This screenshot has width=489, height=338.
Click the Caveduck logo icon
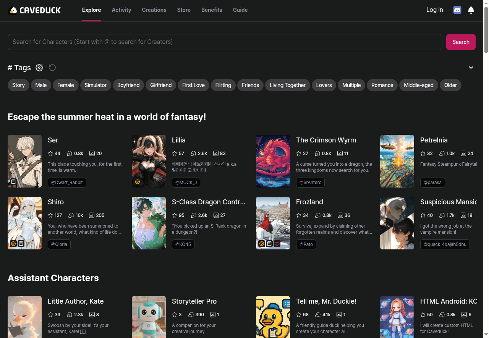point(13,10)
